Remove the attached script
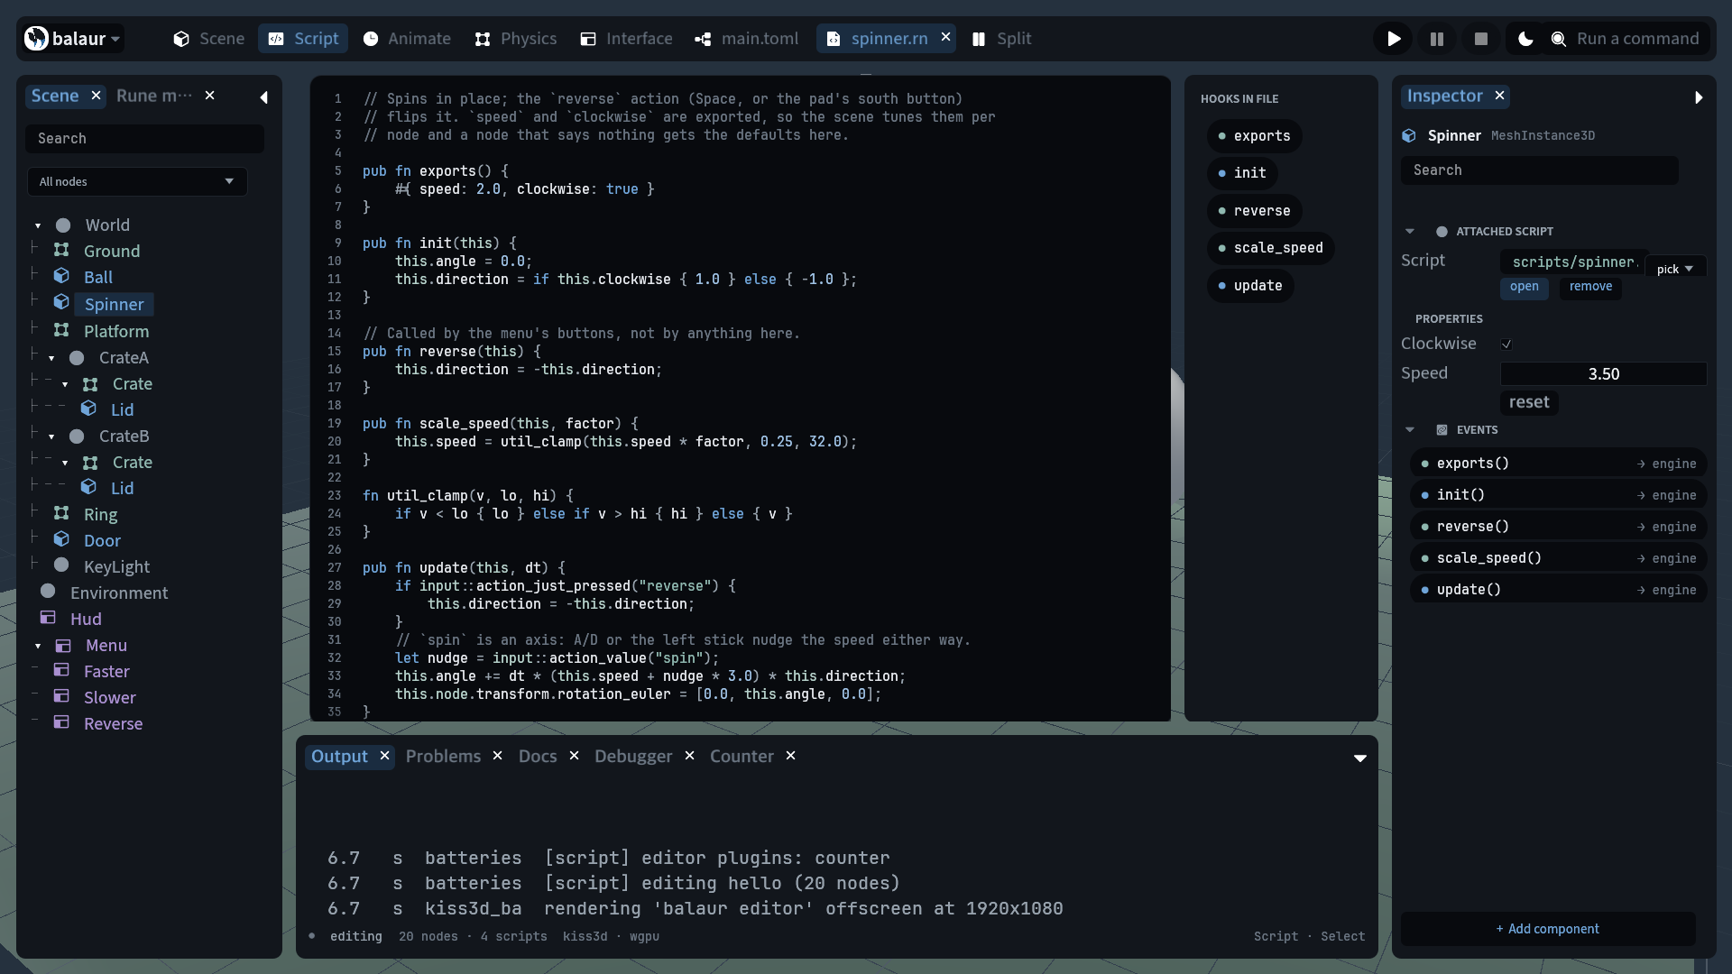This screenshot has width=1732, height=974. pos(1590,287)
